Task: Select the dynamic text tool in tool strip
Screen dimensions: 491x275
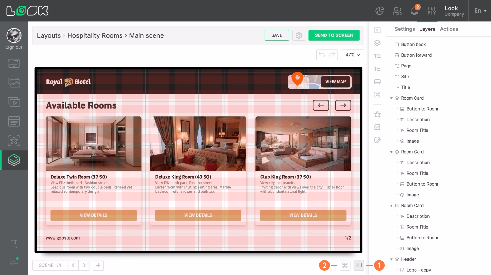Action: point(377,69)
